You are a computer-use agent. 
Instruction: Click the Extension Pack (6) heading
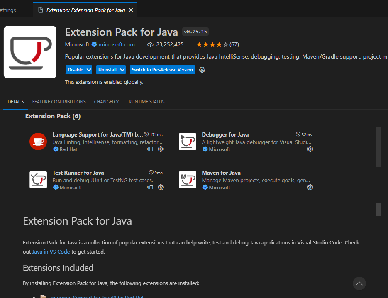tap(53, 116)
